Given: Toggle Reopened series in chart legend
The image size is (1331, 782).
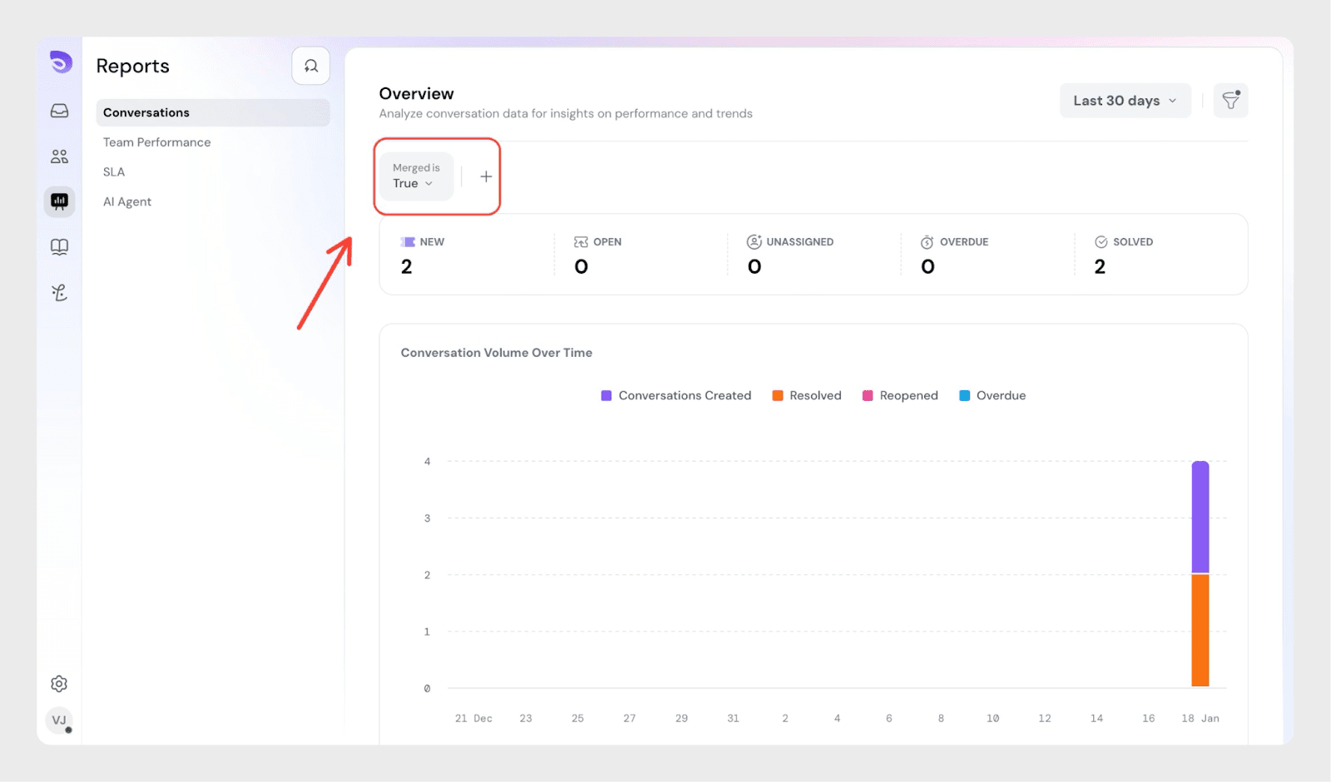Looking at the screenshot, I should click(x=899, y=396).
